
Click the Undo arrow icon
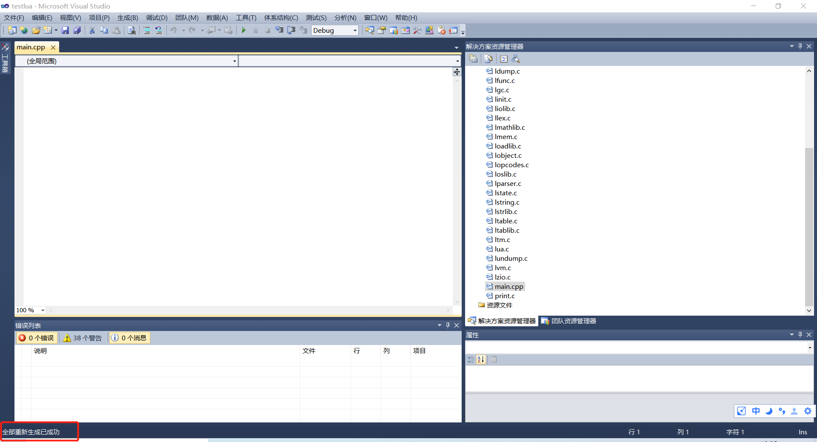pos(174,30)
